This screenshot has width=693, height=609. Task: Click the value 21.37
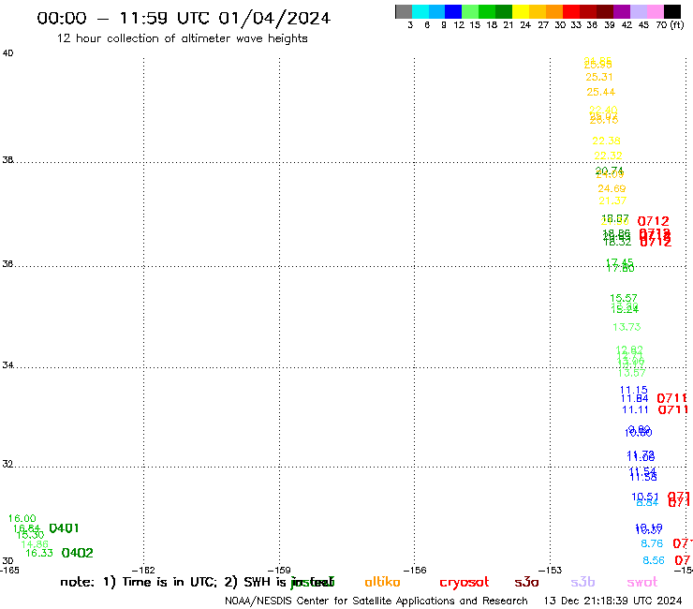pyautogui.click(x=612, y=201)
